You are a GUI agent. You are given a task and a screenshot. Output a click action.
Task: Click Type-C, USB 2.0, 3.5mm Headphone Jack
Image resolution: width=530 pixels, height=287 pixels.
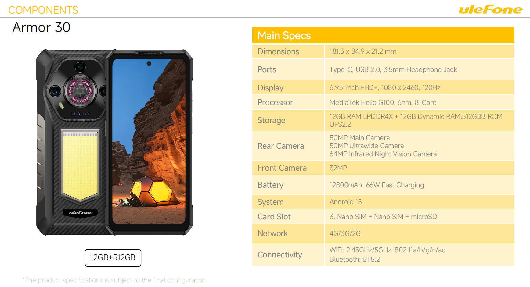[393, 69]
